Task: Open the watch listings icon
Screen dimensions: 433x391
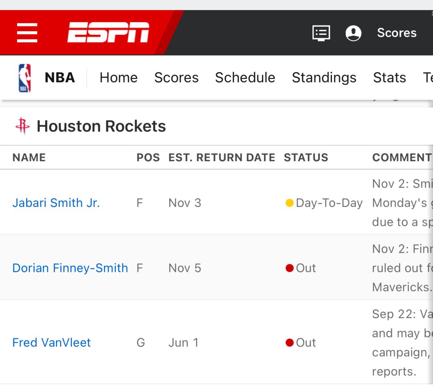Action: [x=321, y=33]
